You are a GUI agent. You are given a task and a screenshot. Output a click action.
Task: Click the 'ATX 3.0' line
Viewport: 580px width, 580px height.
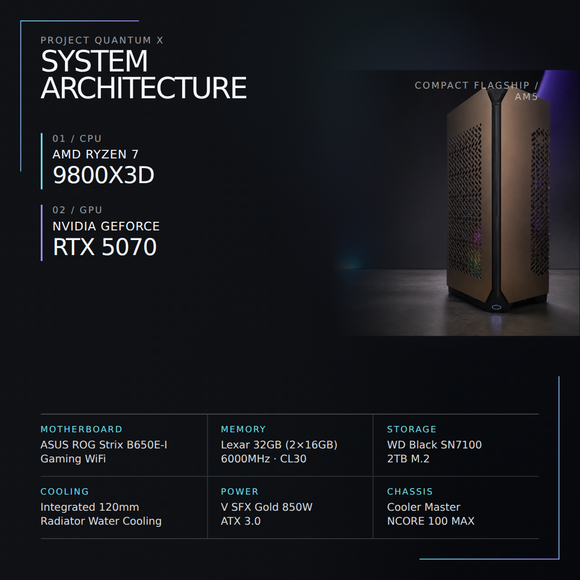pos(241,521)
